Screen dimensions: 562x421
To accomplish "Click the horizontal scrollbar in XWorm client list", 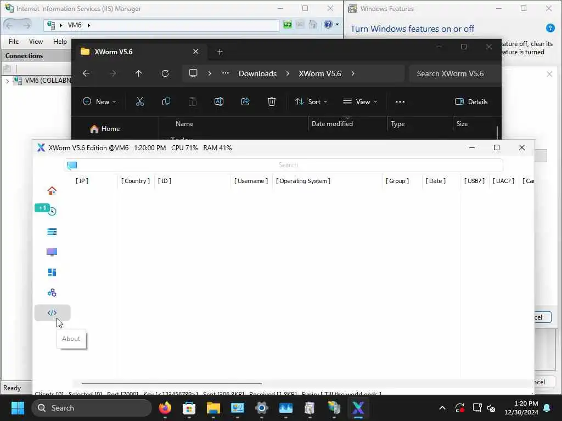I will point(172,383).
